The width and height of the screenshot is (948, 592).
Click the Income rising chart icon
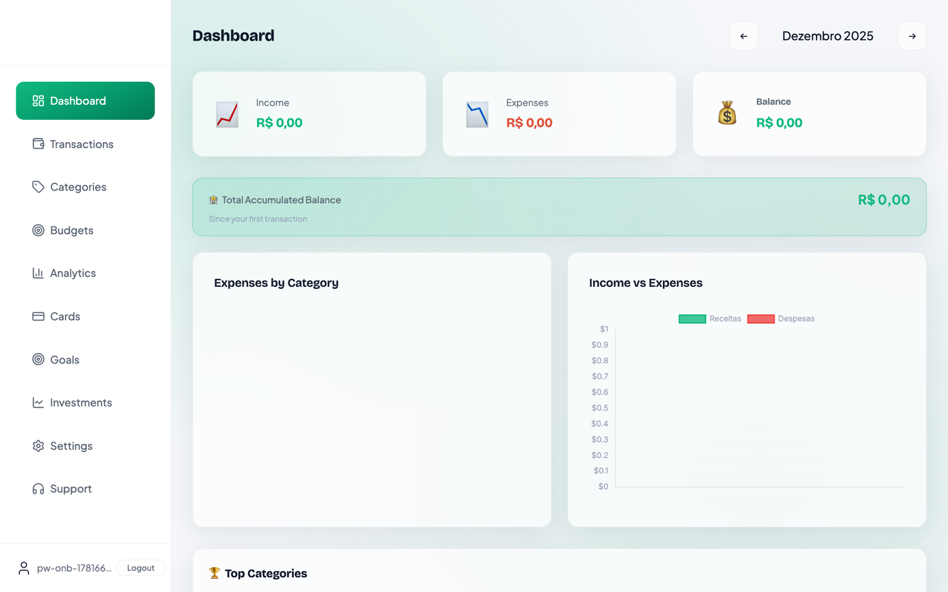(227, 114)
